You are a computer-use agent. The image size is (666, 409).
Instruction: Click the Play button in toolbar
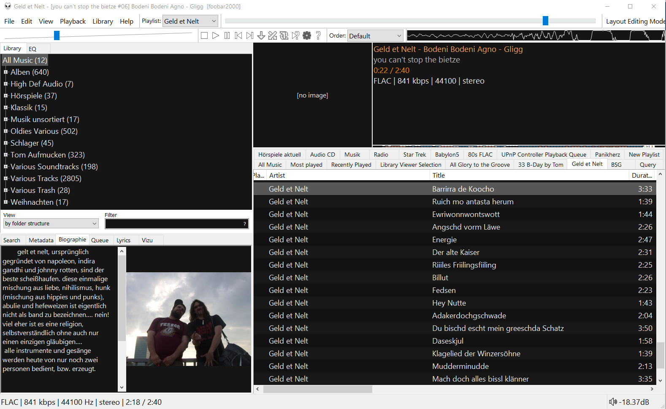click(216, 35)
